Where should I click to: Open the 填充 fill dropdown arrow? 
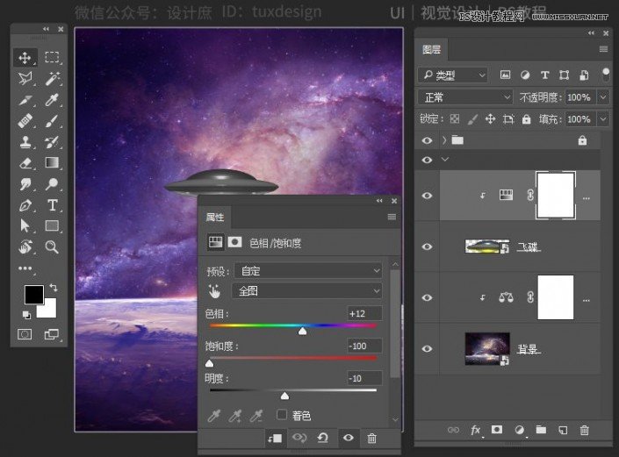[603, 119]
